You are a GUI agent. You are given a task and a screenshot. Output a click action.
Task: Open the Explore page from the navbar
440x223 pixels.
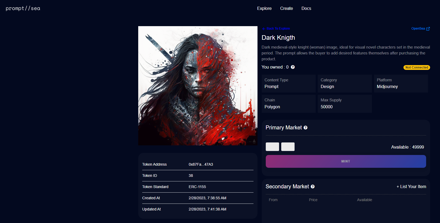pyautogui.click(x=264, y=9)
